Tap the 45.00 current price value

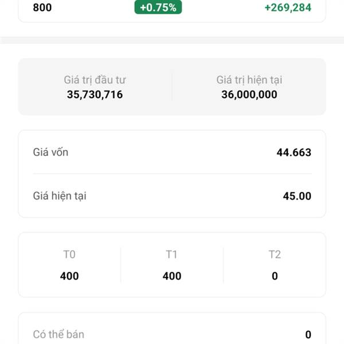pos(297,196)
